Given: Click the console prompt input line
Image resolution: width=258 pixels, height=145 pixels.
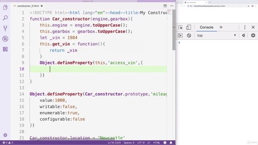Looking at the screenshot, I should [x=218, y=43].
